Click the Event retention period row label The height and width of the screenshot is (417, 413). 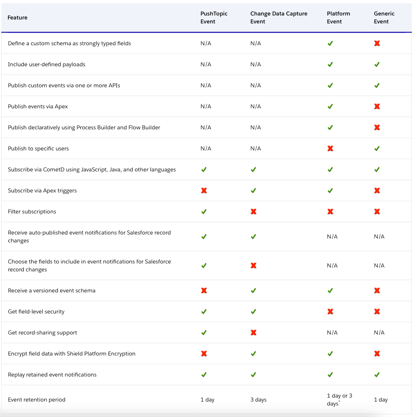click(36, 400)
